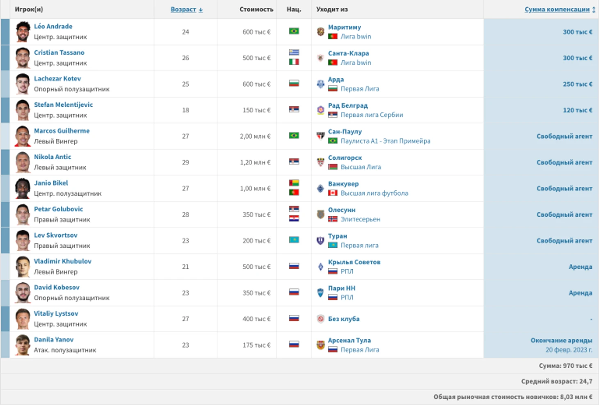Open the Маритиму club crest
The image size is (599, 405).
321,32
